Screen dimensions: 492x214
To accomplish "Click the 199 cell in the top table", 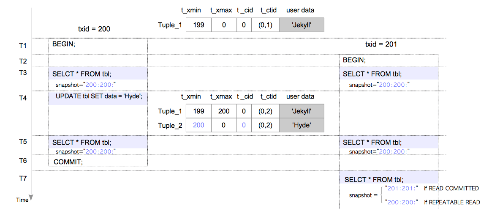I will tap(198, 25).
